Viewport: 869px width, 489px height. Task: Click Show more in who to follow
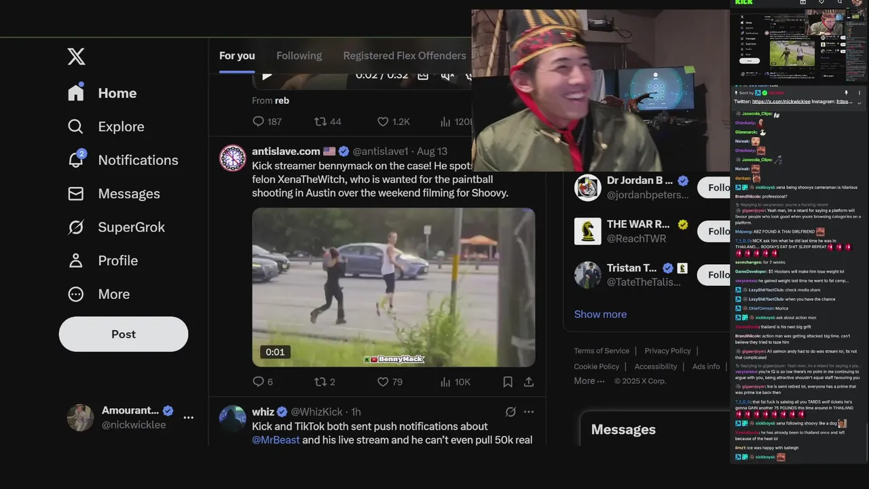pos(600,314)
